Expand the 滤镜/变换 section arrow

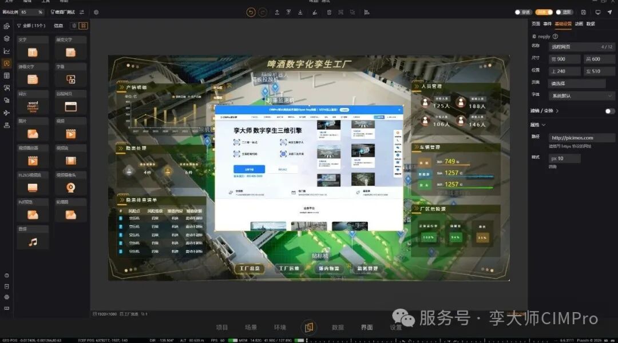tap(557, 111)
